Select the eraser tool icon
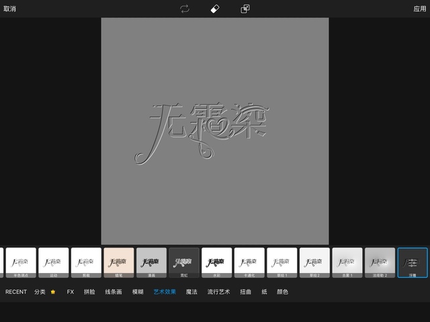Image resolution: width=430 pixels, height=322 pixels. click(x=215, y=9)
